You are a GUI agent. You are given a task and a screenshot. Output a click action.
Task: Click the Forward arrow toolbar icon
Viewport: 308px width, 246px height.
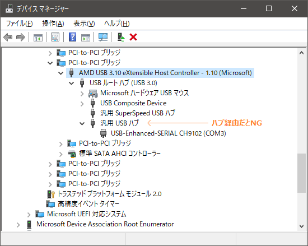pos(21,37)
